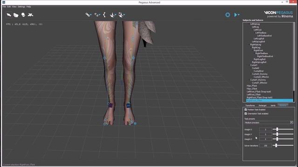
Task: Switch to the Transforms tab
Action: click(x=250, y=105)
